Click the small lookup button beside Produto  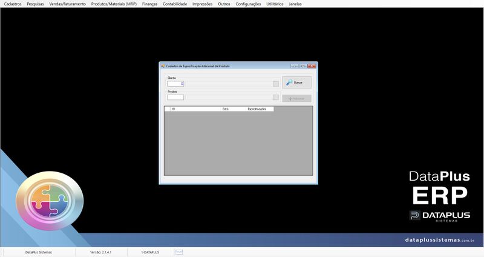(x=276, y=98)
